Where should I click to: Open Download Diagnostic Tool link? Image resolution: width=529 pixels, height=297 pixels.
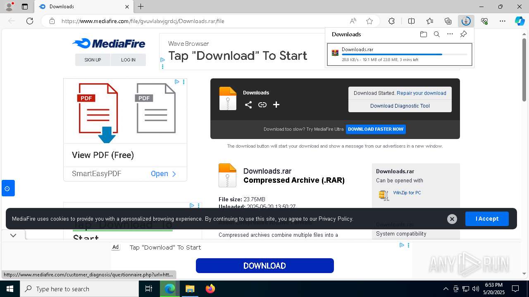point(400,106)
